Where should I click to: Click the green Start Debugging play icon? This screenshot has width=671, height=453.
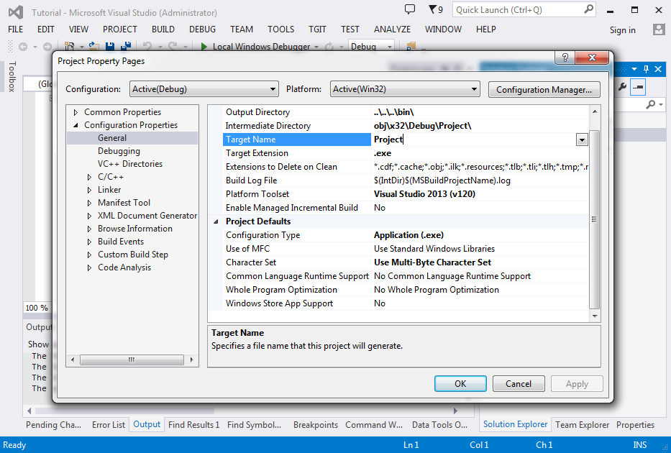(204, 46)
